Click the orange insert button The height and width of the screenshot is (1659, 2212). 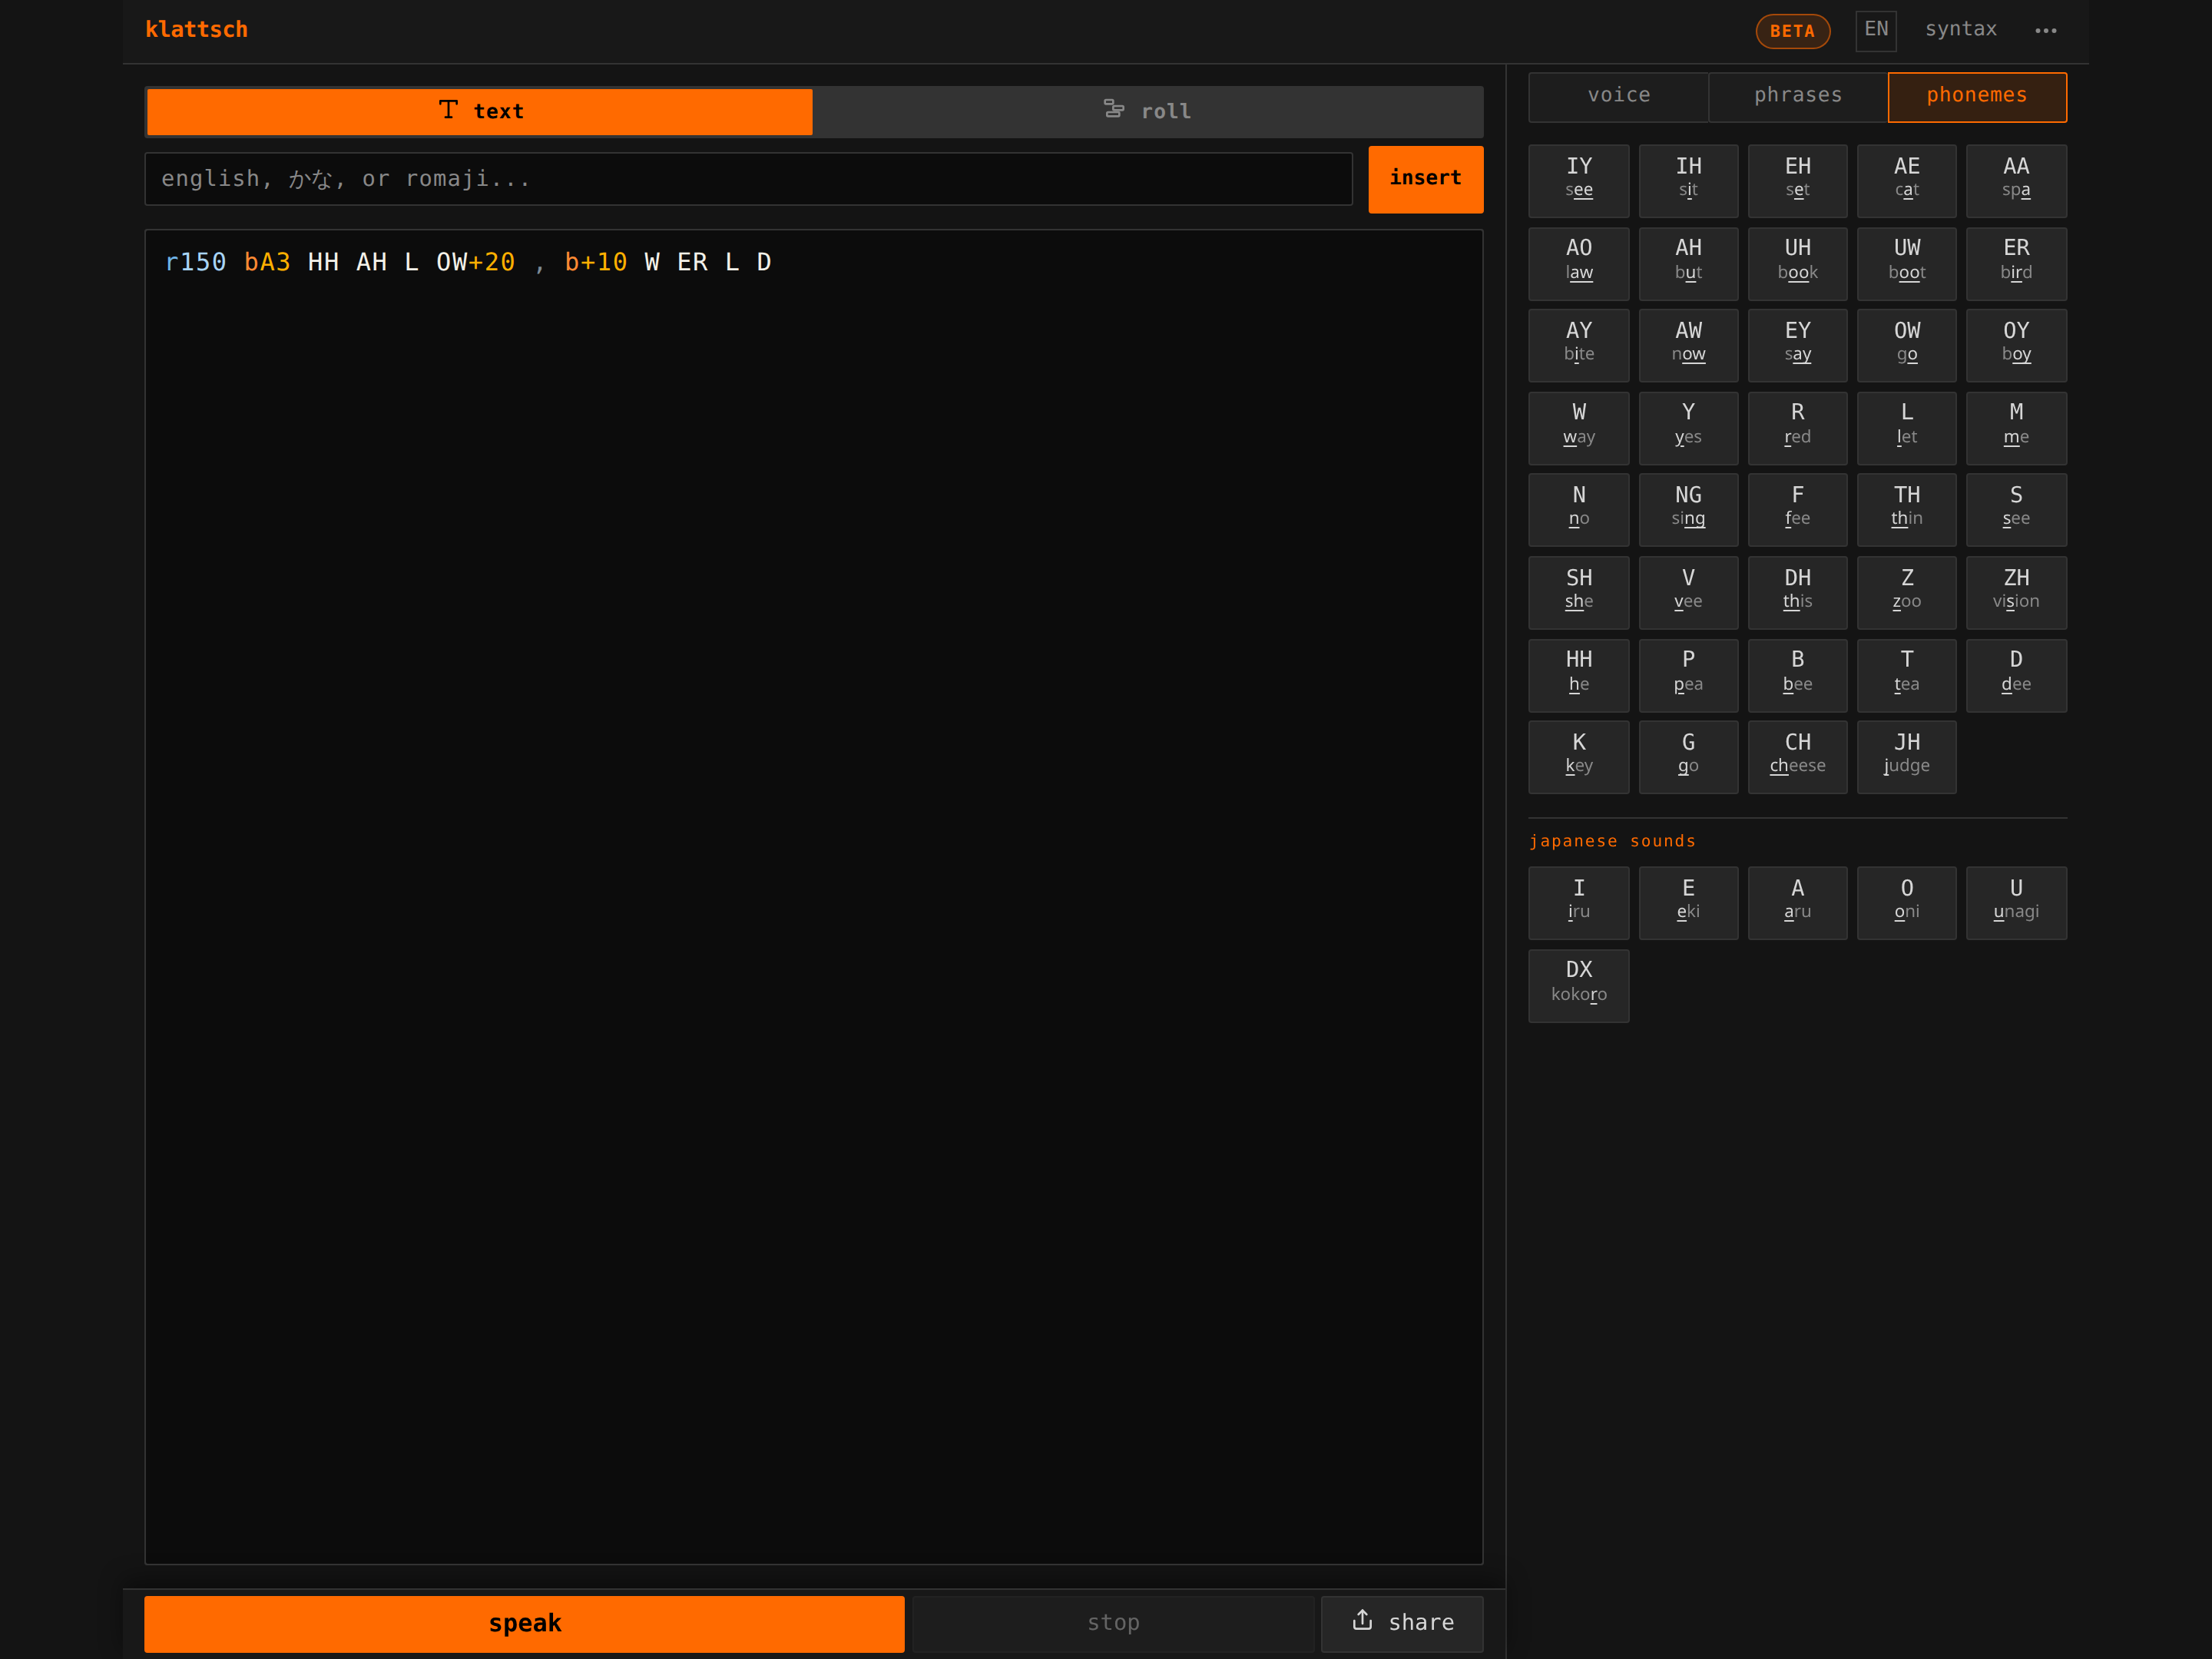1425,179
